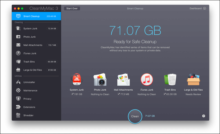Click the Maintenance gear icon in sidebar
This screenshot has height=134, width=220.
(18, 90)
